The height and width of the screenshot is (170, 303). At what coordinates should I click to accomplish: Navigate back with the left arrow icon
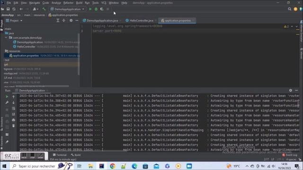(21, 9)
